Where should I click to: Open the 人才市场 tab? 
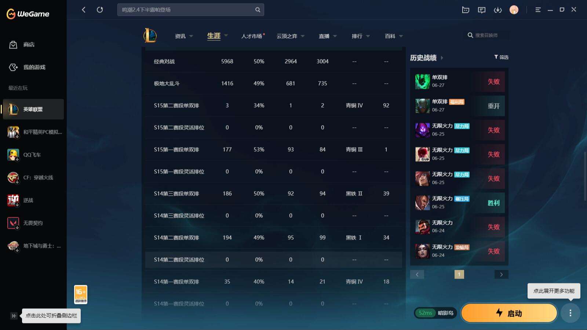pos(252,36)
